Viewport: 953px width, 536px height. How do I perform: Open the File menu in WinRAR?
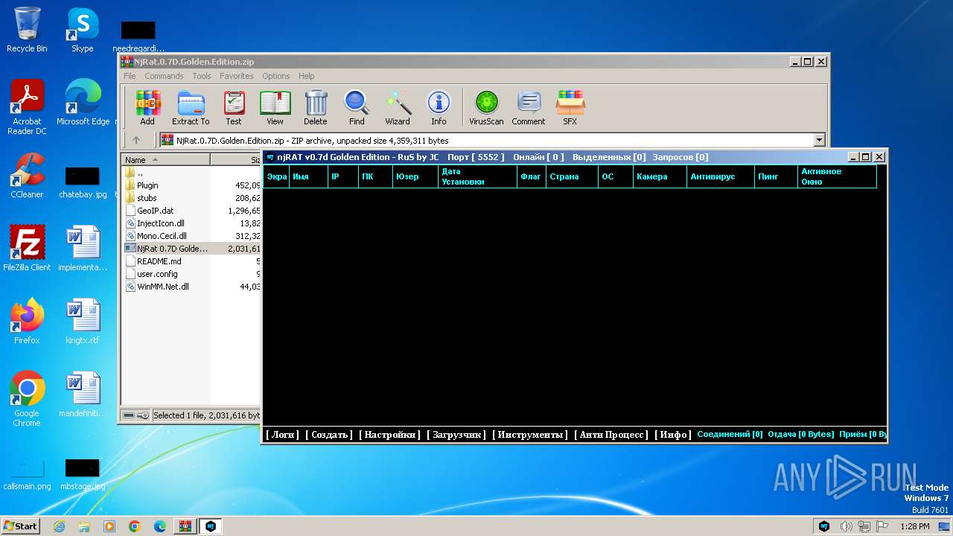click(x=130, y=76)
